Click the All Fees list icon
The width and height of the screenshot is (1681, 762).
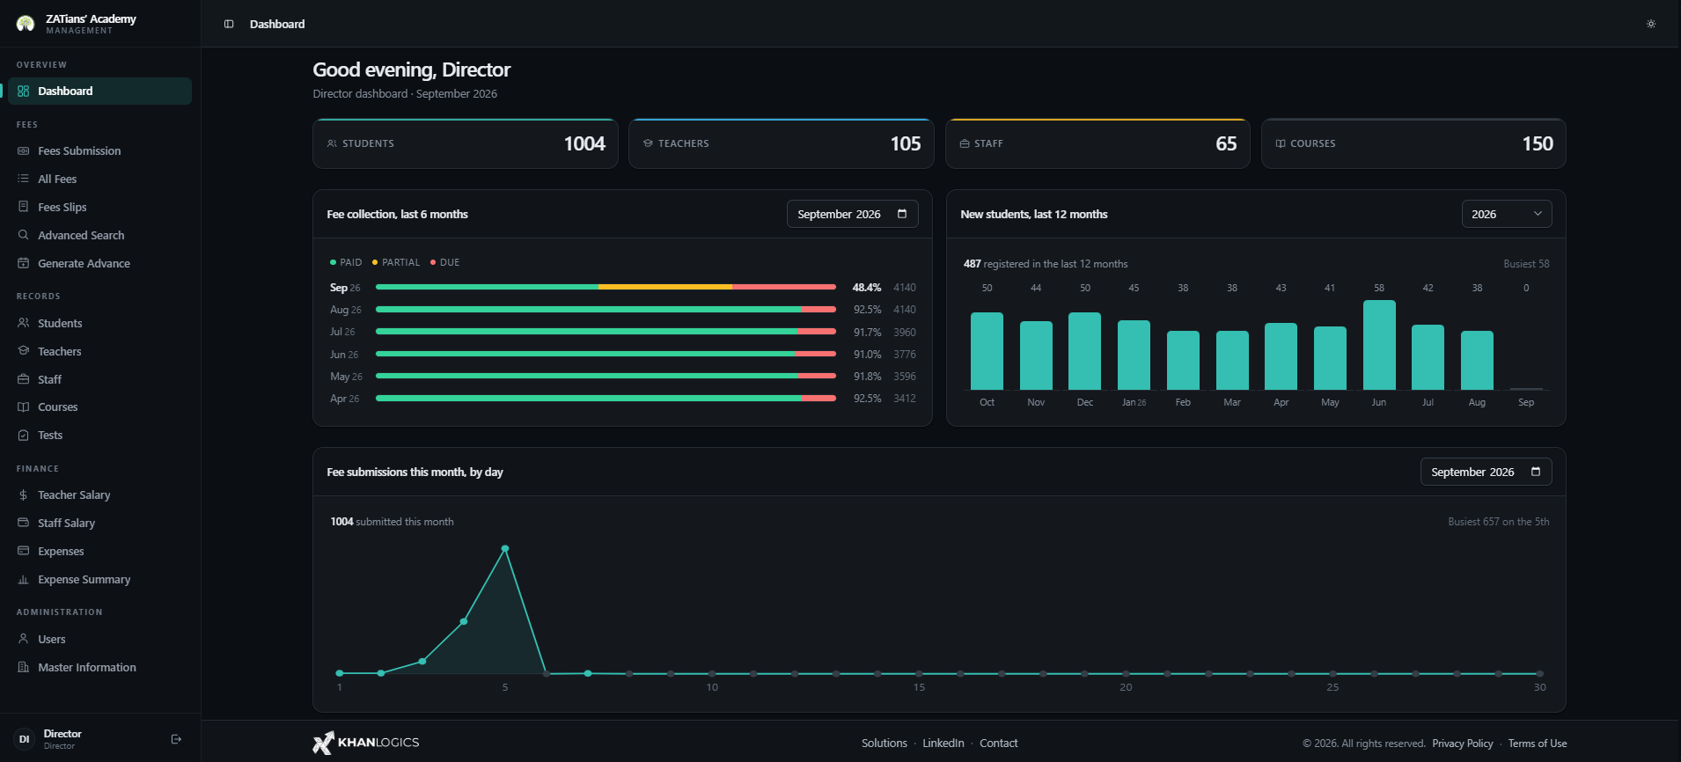24,179
